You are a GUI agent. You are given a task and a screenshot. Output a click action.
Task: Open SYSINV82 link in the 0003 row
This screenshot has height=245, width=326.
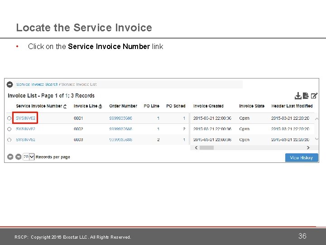point(25,140)
